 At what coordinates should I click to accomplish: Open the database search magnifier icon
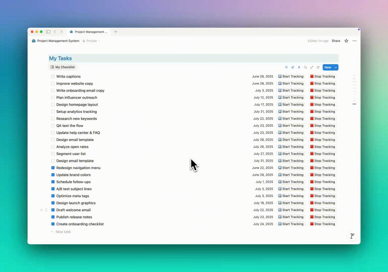305,67
